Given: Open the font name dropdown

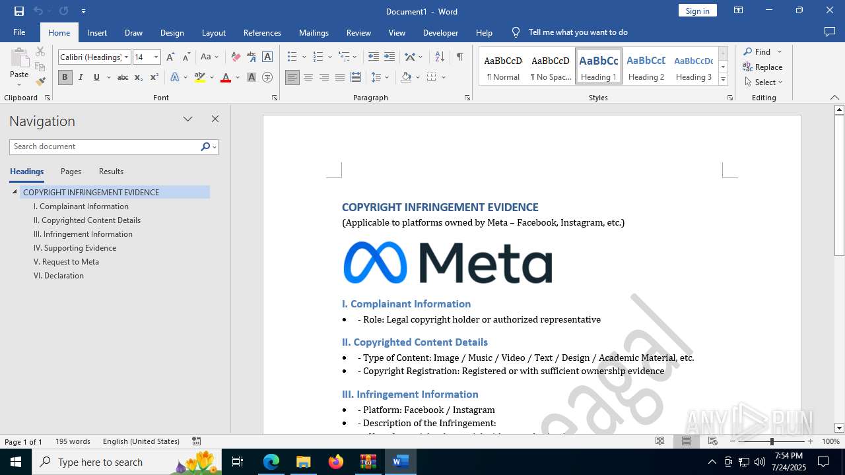Looking at the screenshot, I should tap(127, 57).
